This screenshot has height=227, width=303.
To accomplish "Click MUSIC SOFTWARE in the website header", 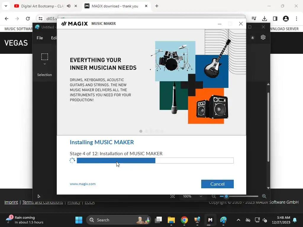I will [18, 29].
